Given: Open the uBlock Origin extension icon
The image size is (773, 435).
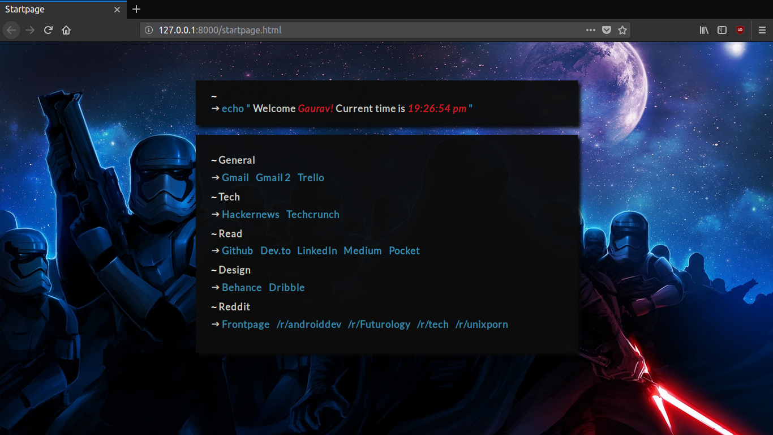Looking at the screenshot, I should click(x=740, y=30).
